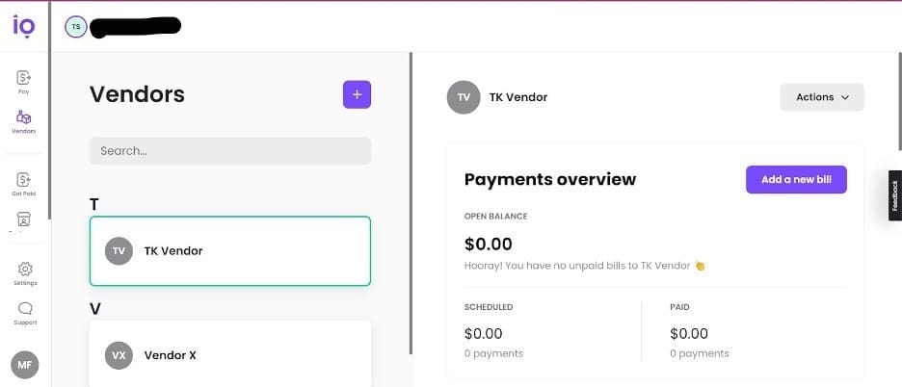Select the Vendors sidebar icon
The height and width of the screenshot is (387, 902).
(x=24, y=119)
